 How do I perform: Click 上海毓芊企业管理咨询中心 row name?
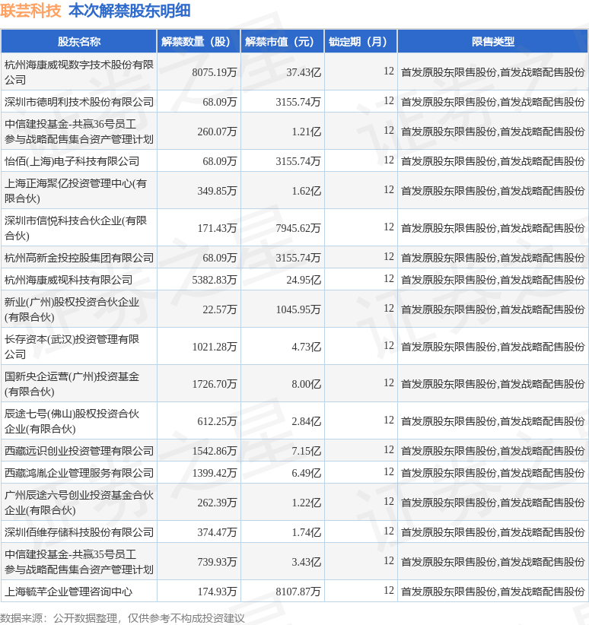[68, 592]
